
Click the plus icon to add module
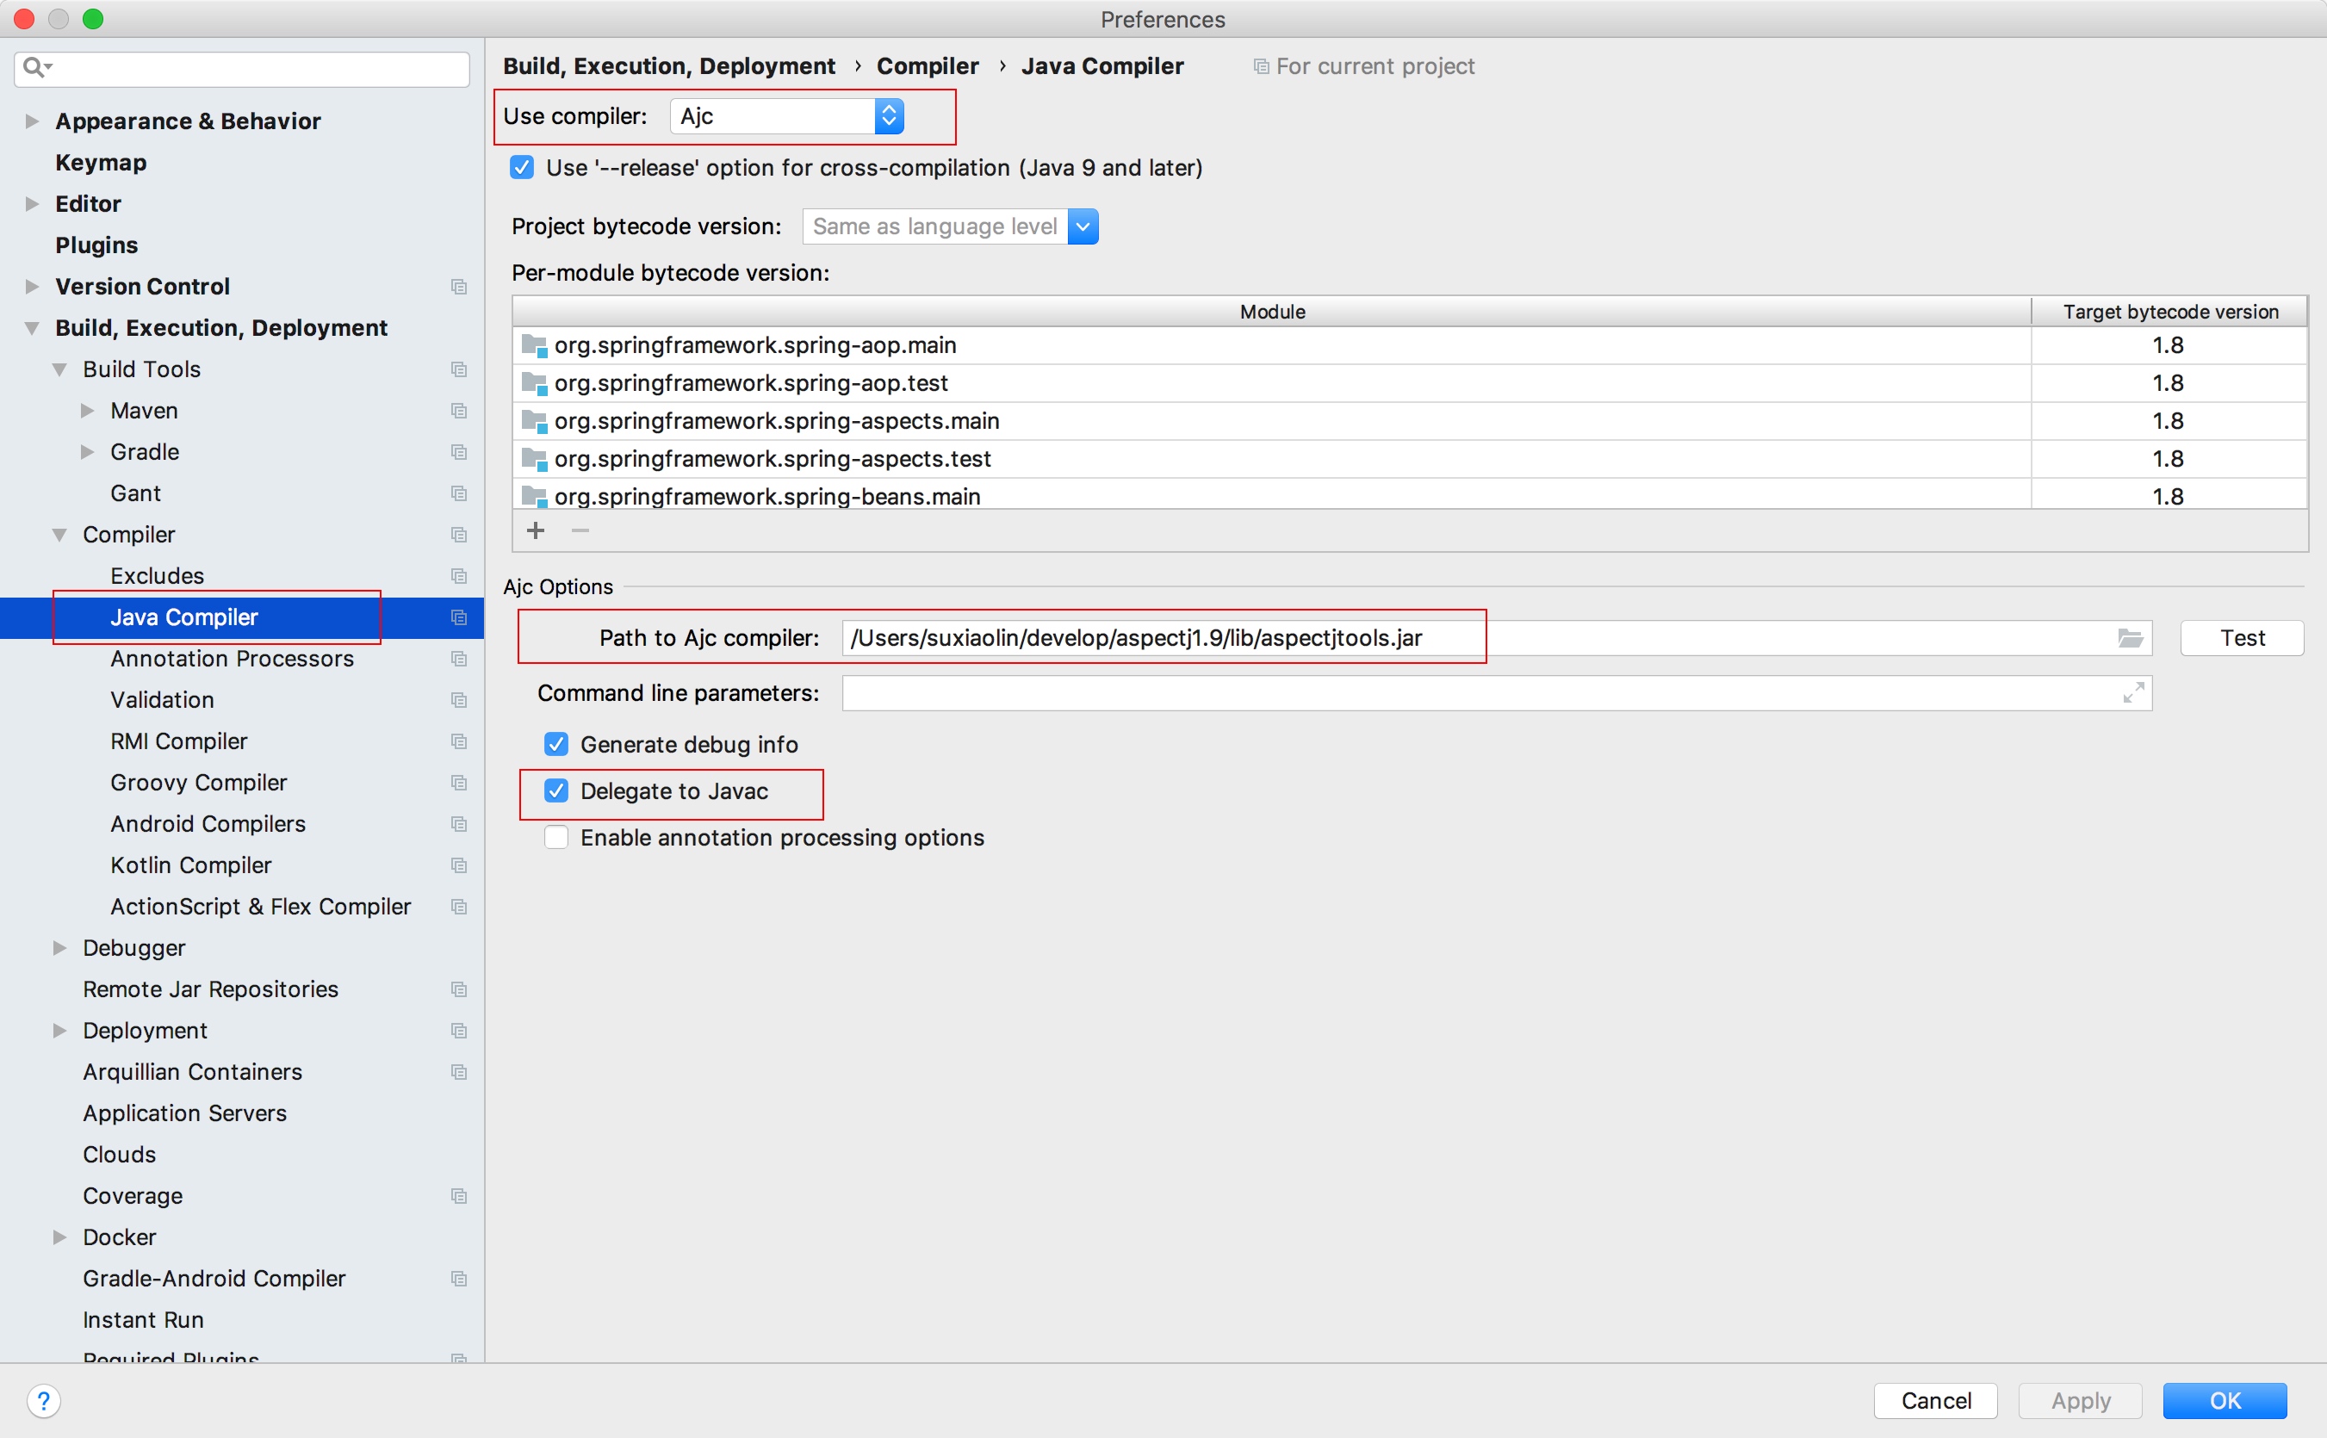pyautogui.click(x=537, y=530)
